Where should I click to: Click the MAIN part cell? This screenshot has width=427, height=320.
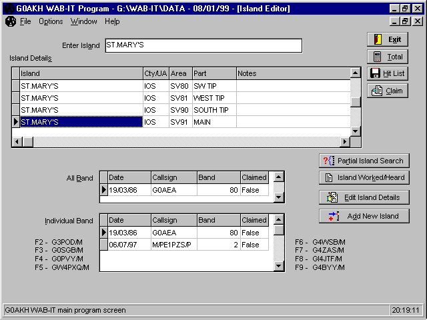214,122
